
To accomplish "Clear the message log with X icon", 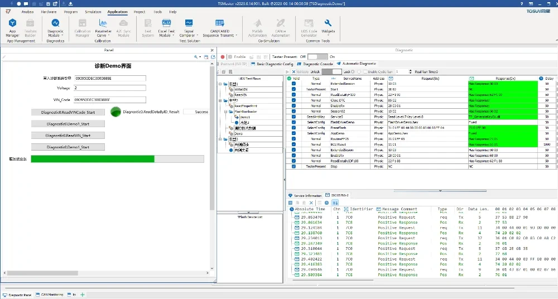I will [x=311, y=202].
